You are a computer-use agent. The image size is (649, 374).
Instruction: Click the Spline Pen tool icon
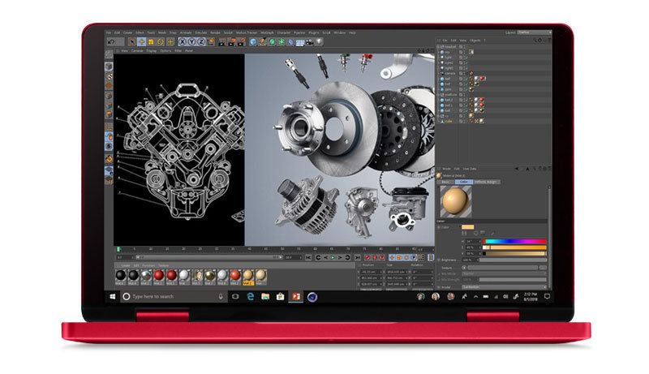pos(262,42)
